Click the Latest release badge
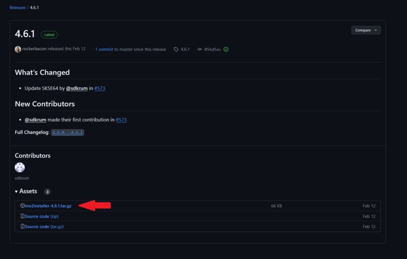The height and width of the screenshot is (259, 407). click(49, 35)
